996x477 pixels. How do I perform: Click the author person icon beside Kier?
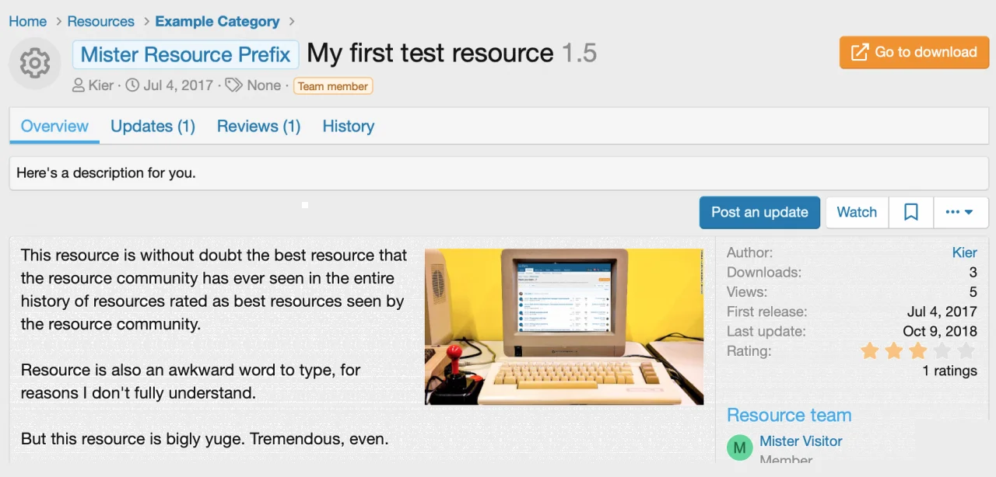pyautogui.click(x=78, y=85)
